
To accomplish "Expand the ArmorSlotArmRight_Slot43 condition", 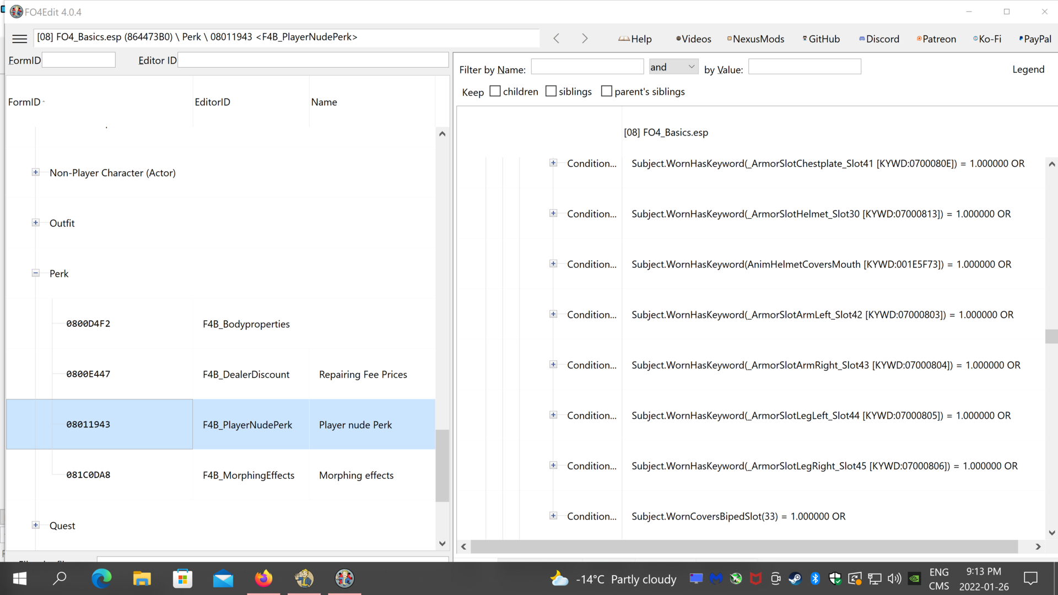I will pos(553,365).
